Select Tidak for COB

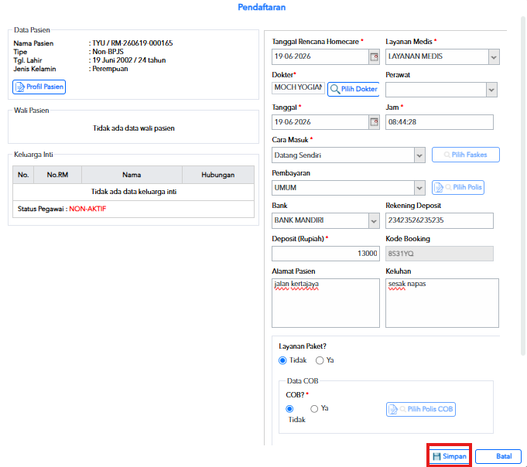pos(289,409)
